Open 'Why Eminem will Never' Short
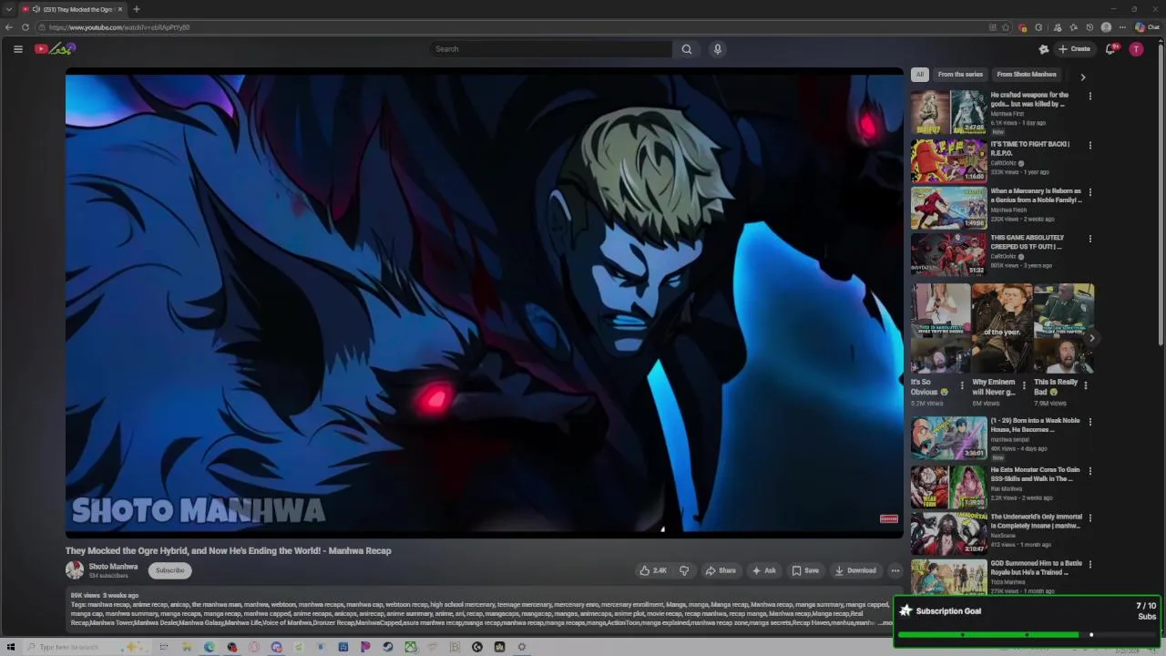Screen dimensions: 1166x656 (x=1001, y=328)
